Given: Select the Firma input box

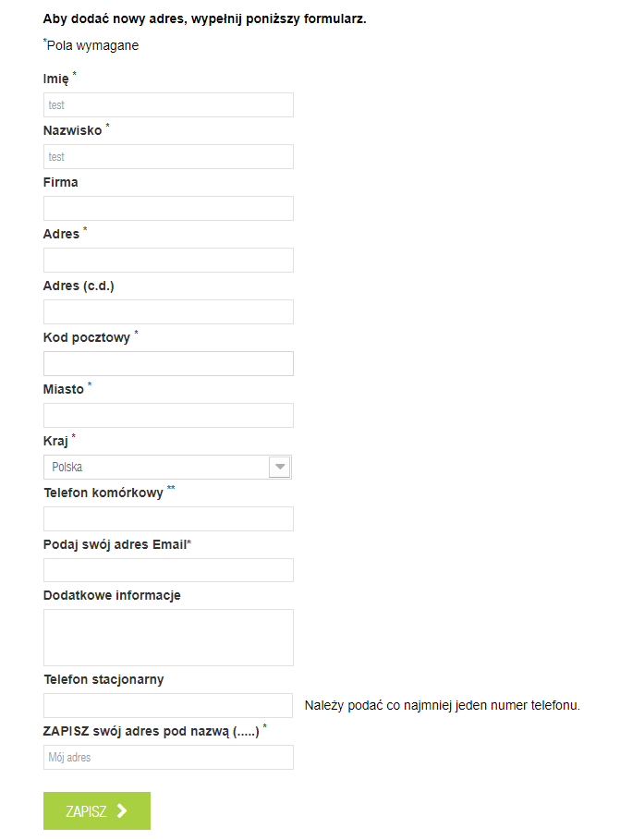Looking at the screenshot, I should pos(168,209).
